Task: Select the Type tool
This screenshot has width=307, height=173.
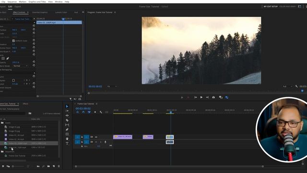Action: [67, 143]
